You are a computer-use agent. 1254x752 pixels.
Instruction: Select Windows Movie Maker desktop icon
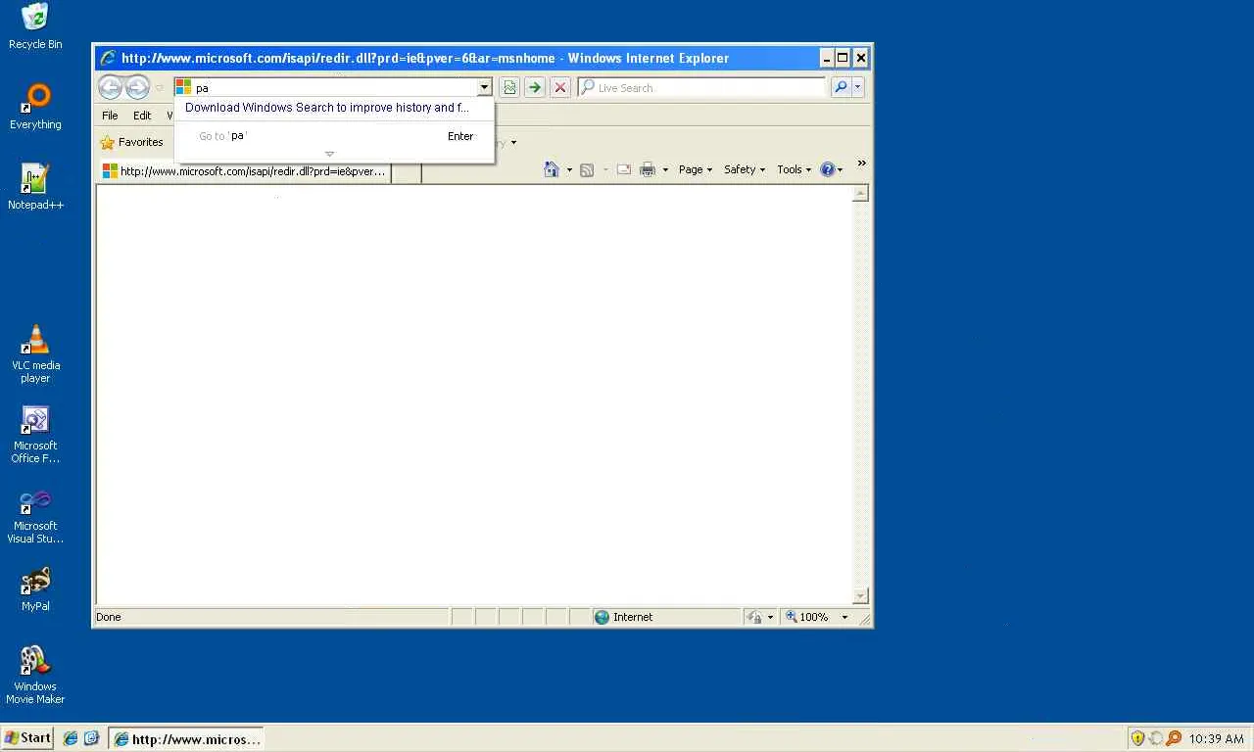(x=35, y=675)
